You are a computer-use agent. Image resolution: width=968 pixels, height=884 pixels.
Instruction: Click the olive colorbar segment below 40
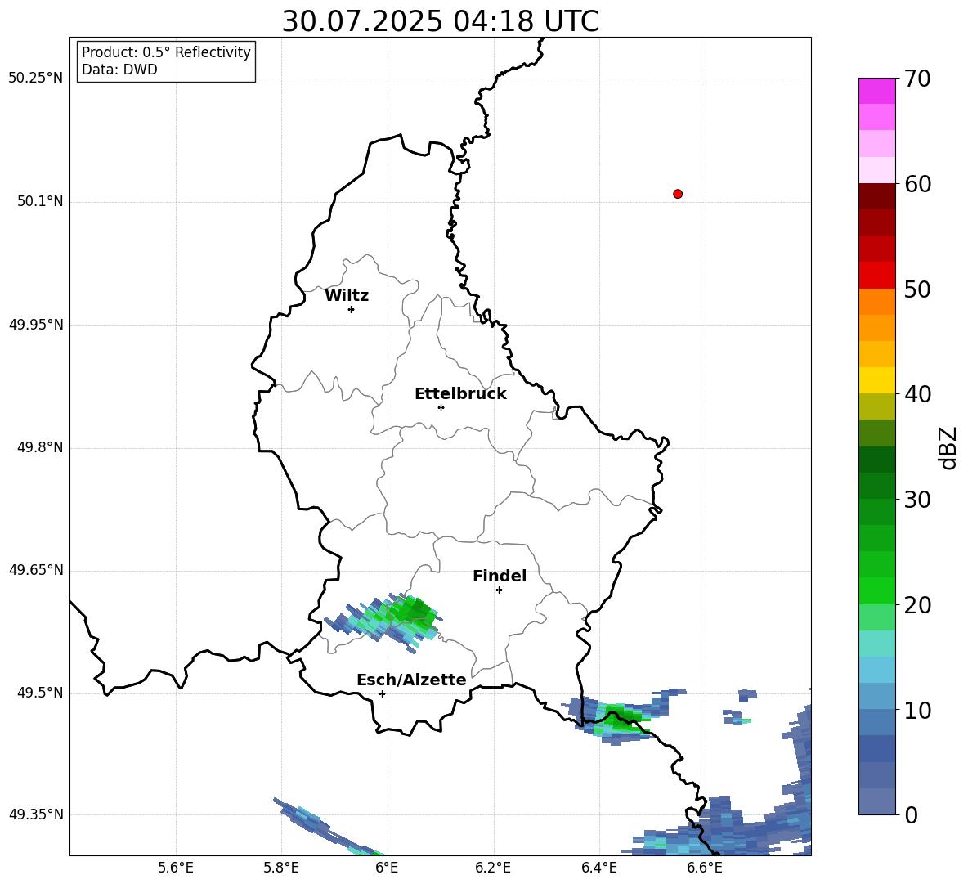coord(876,406)
